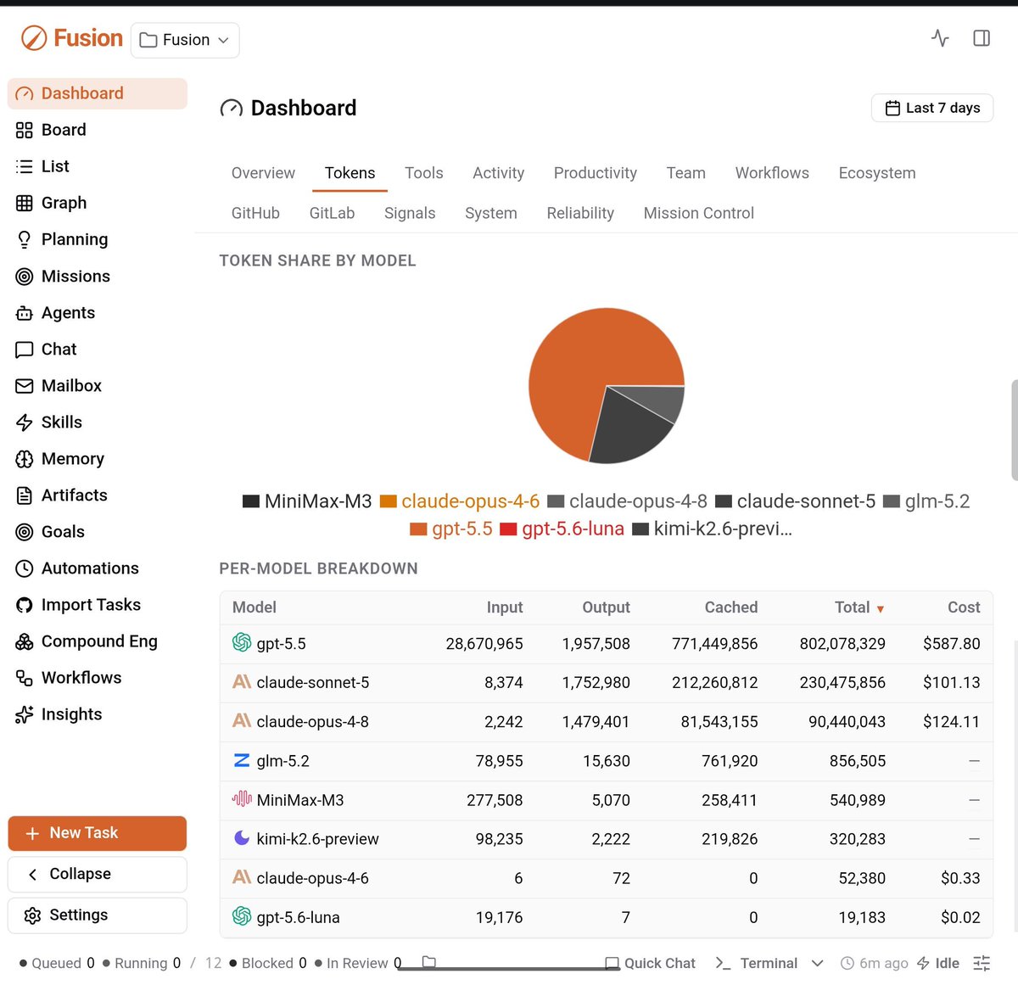Open the Last 7 days date range
The image size is (1018, 985).
coord(932,108)
